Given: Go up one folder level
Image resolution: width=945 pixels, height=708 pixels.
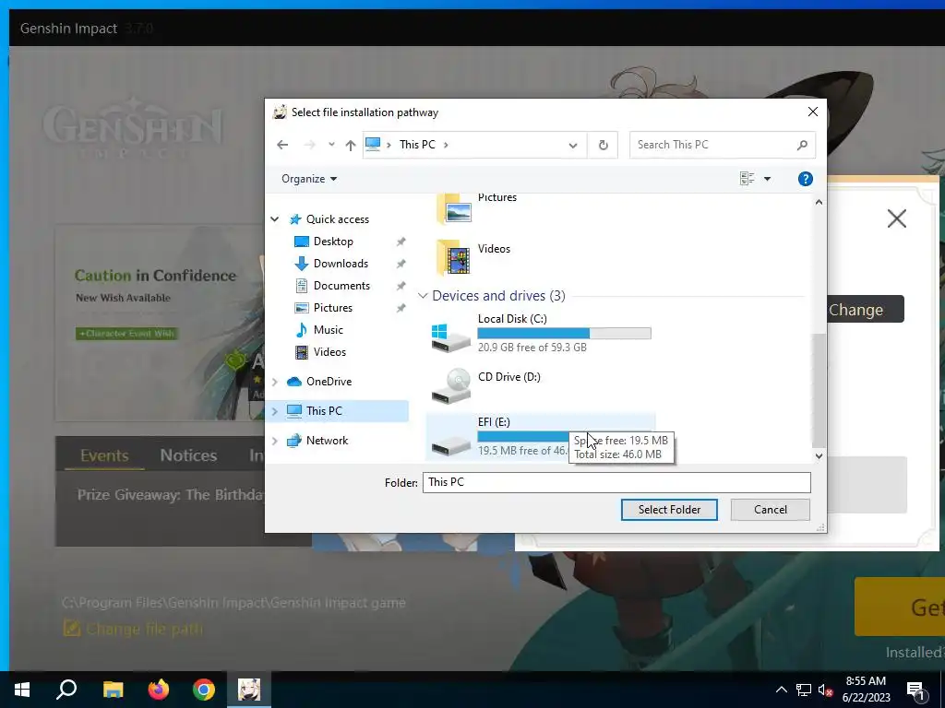Looking at the screenshot, I should point(350,145).
